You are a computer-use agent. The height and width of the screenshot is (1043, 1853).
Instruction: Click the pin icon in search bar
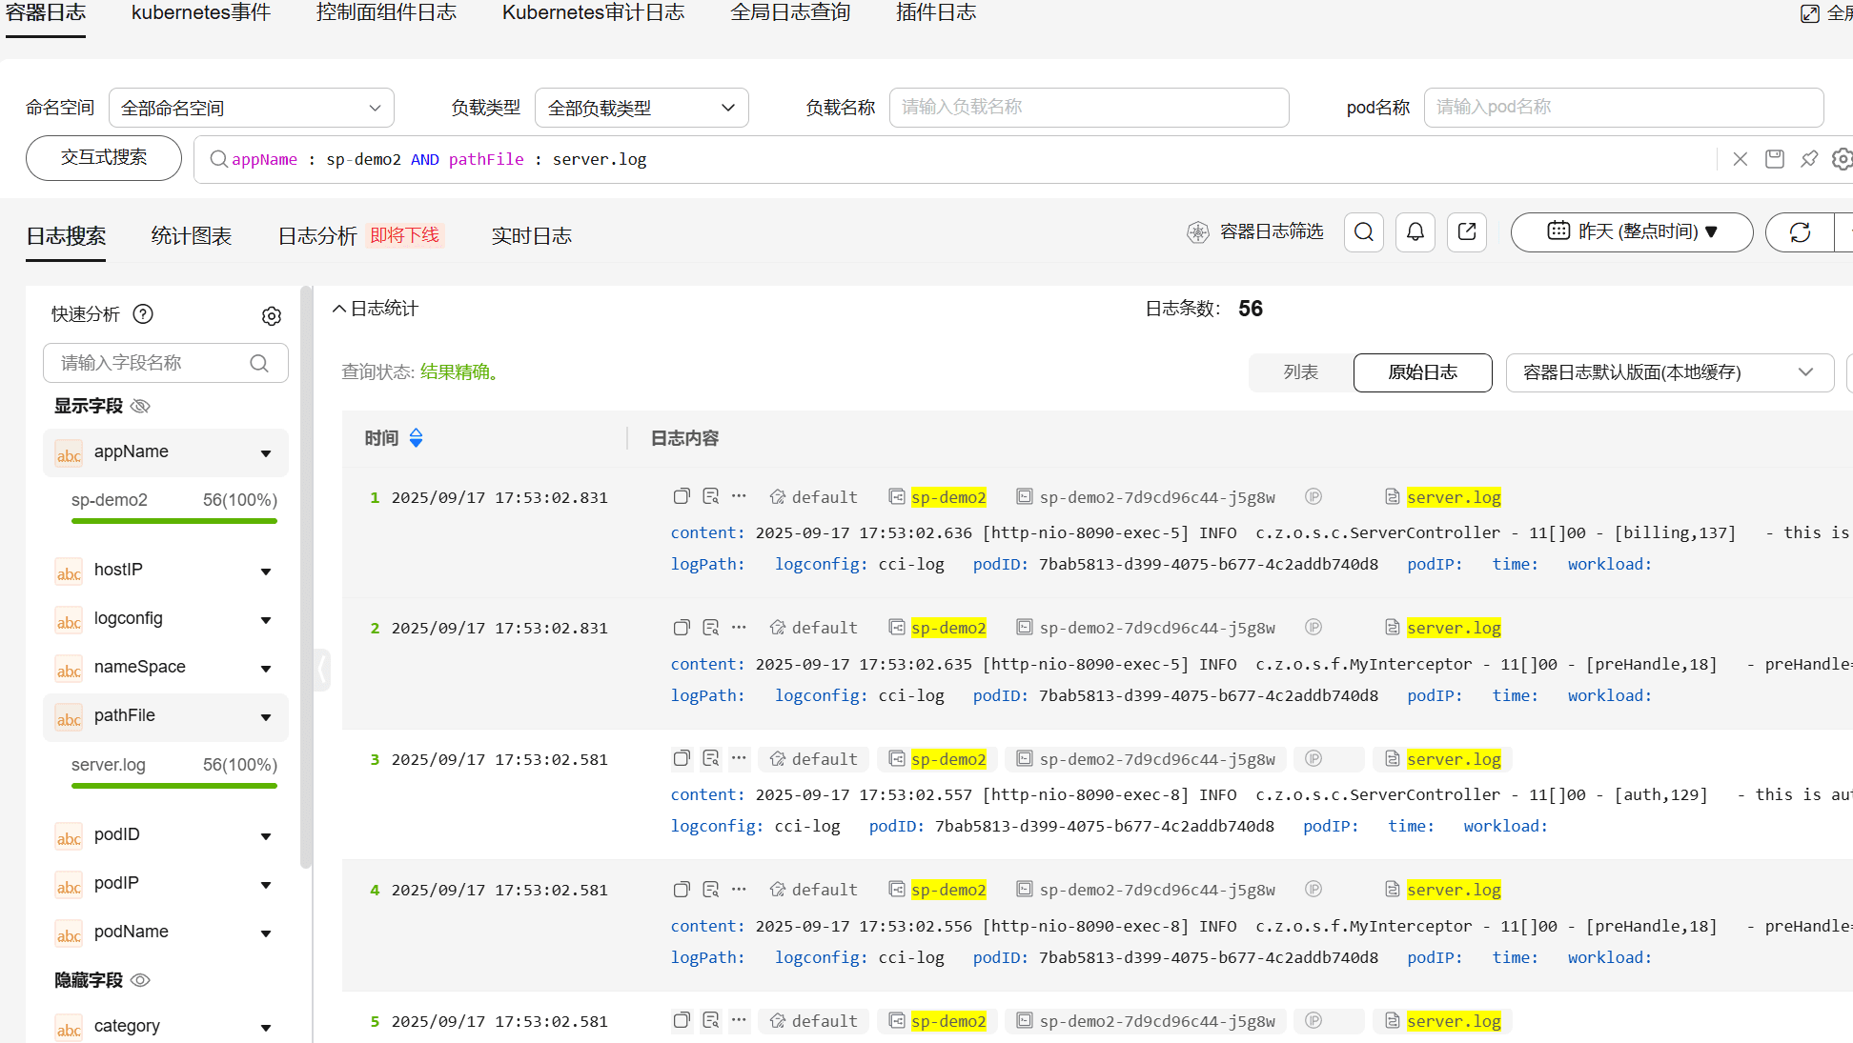click(x=1809, y=159)
